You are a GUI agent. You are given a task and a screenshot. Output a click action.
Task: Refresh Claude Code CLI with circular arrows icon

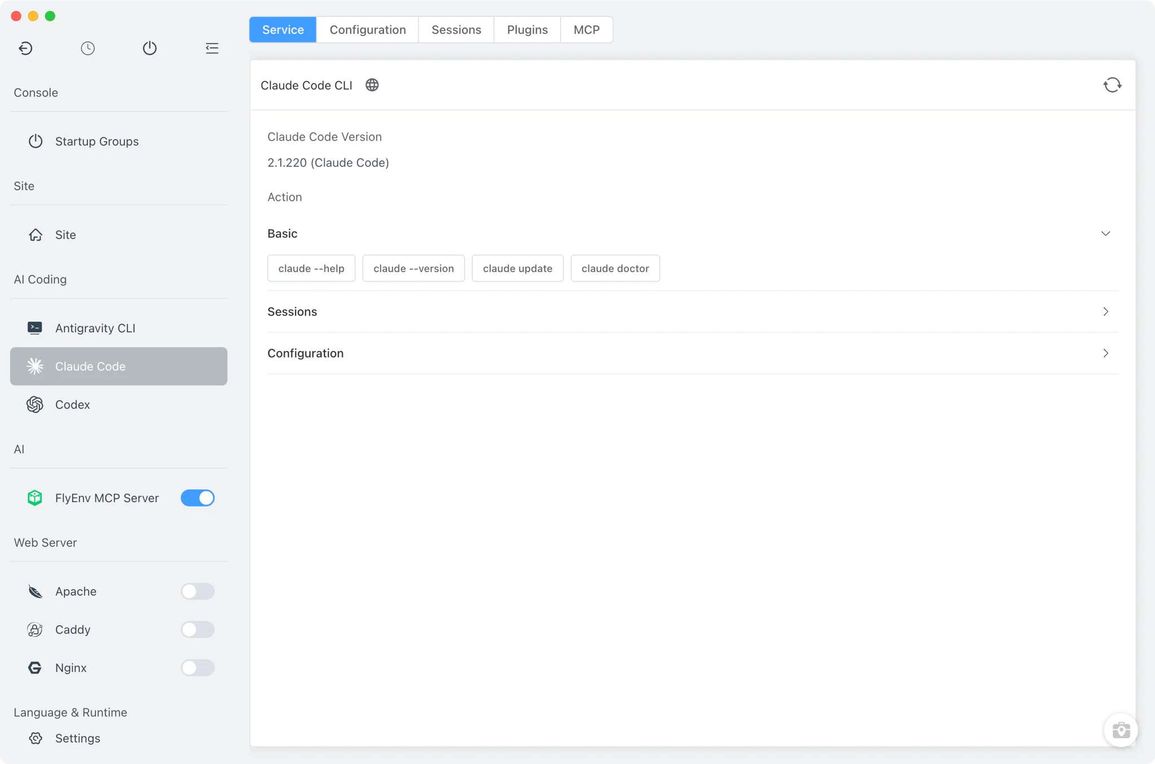pyautogui.click(x=1112, y=85)
